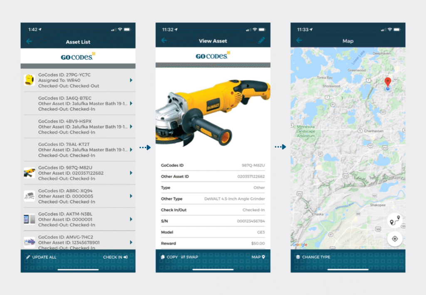Select the text 'Assigned To: WR40'
The image size is (426, 295).
(59, 80)
